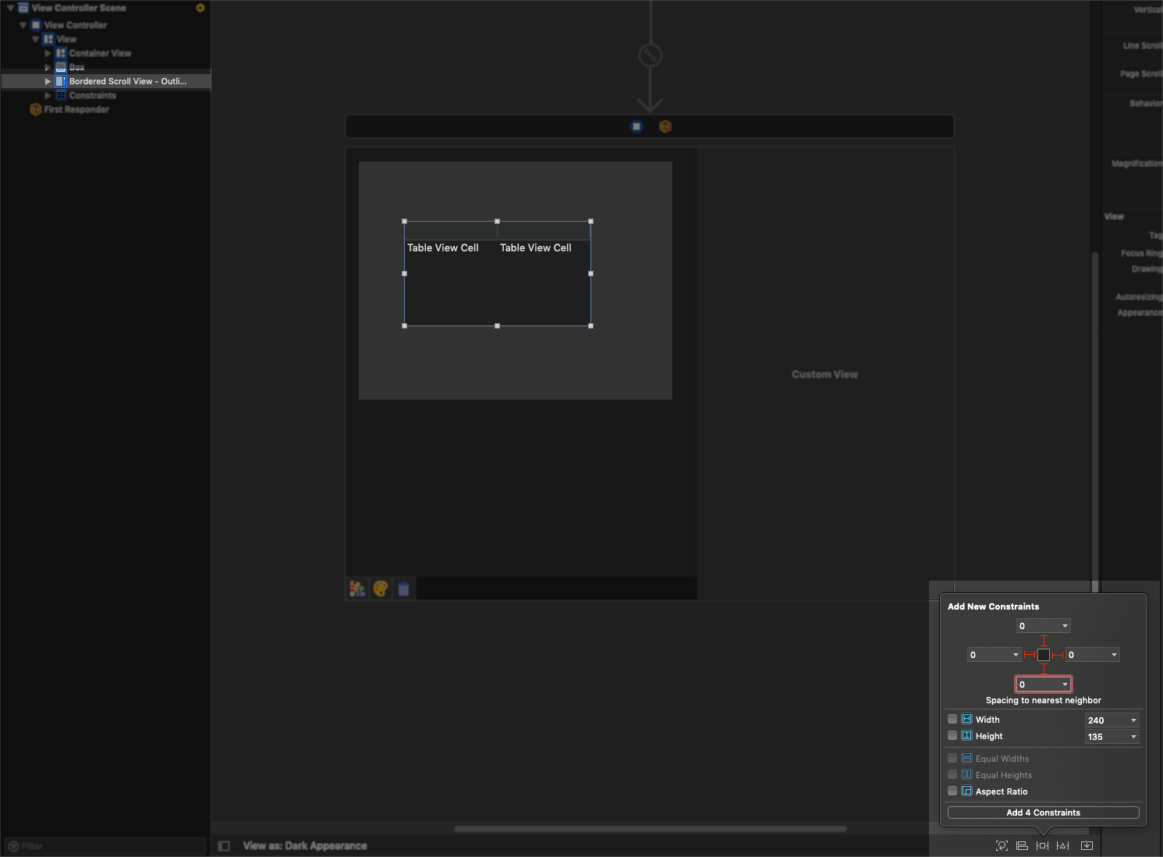1163x857 pixels.
Task: Open the Resolve Auto Layout Issues menu
Action: pos(1062,845)
